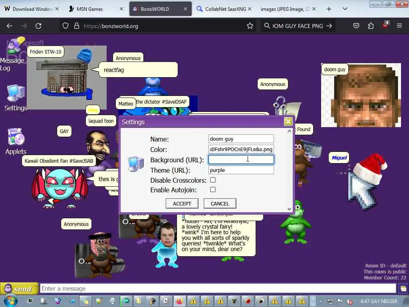Viewport: 409px width, 307px height.
Task: Close the Settings dialog with X
Action: (288, 122)
